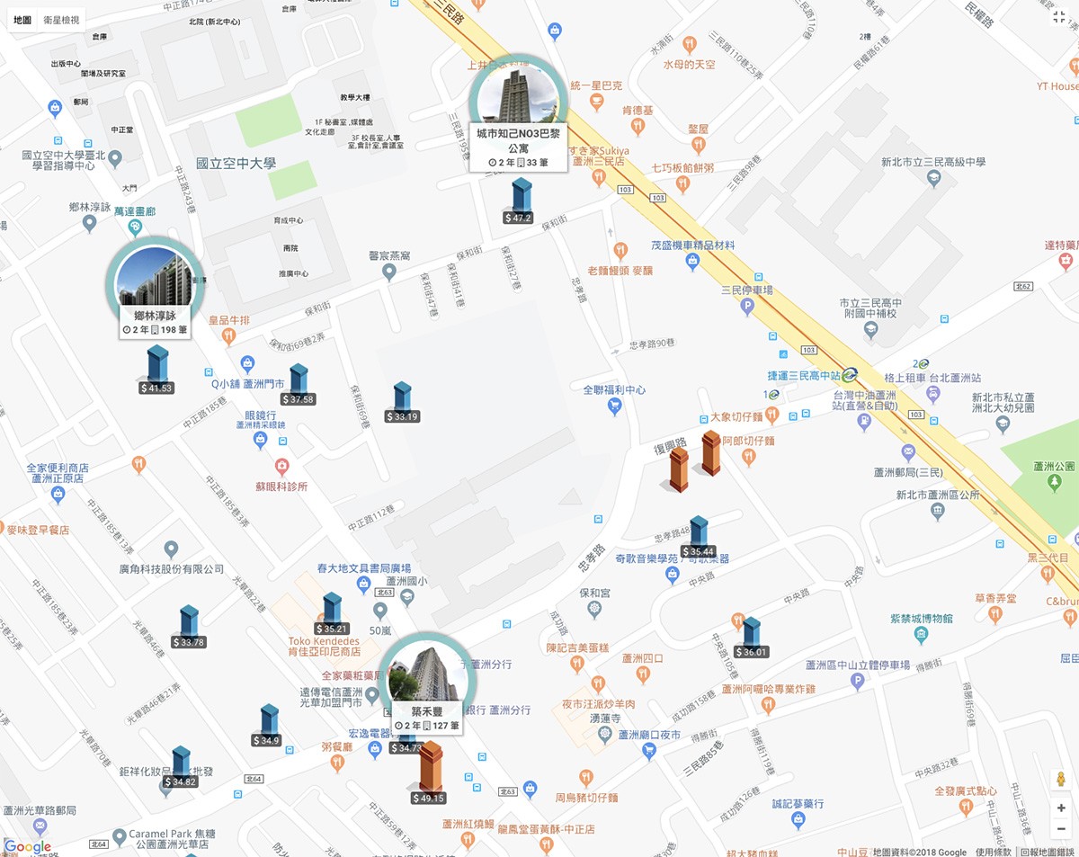The image size is (1079, 857).
Task: Select the building marker priced $47.2
Action: point(521,201)
